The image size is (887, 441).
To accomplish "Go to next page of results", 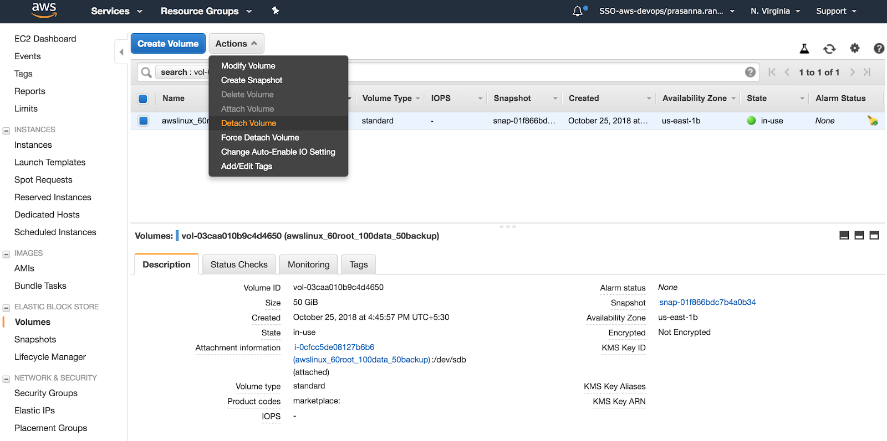I will click(853, 72).
